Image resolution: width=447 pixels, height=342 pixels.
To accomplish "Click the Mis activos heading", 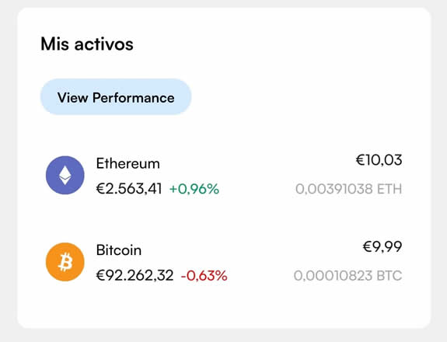I will click(x=87, y=44).
